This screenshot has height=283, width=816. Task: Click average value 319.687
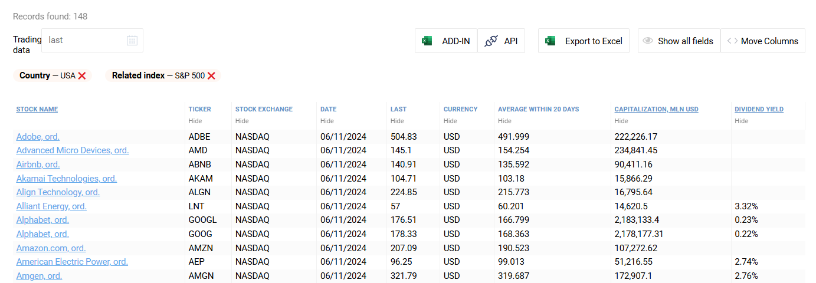pos(513,276)
